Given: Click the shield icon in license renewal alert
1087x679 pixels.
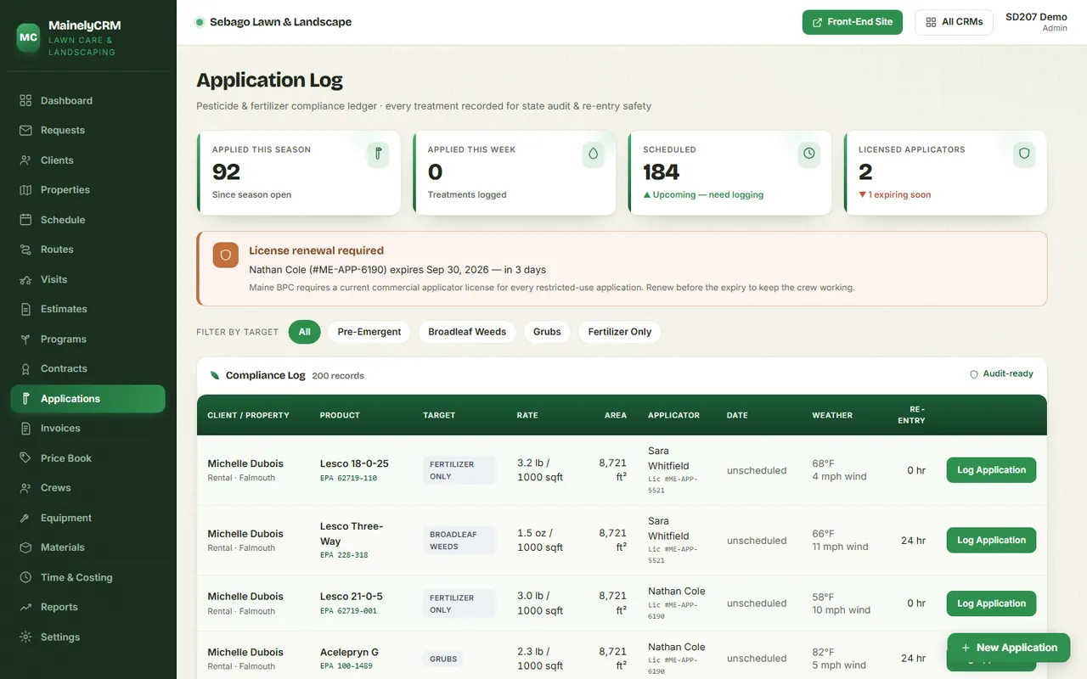Looking at the screenshot, I should pos(226,255).
